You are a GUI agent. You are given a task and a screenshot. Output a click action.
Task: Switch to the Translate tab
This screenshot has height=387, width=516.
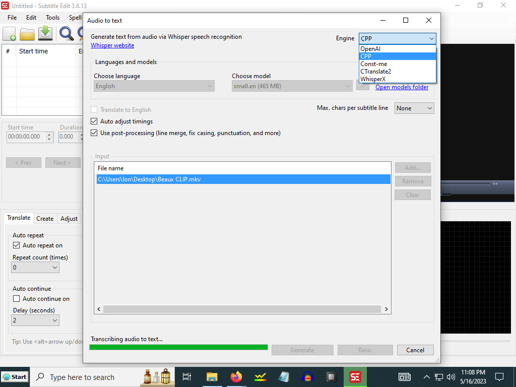[19, 218]
